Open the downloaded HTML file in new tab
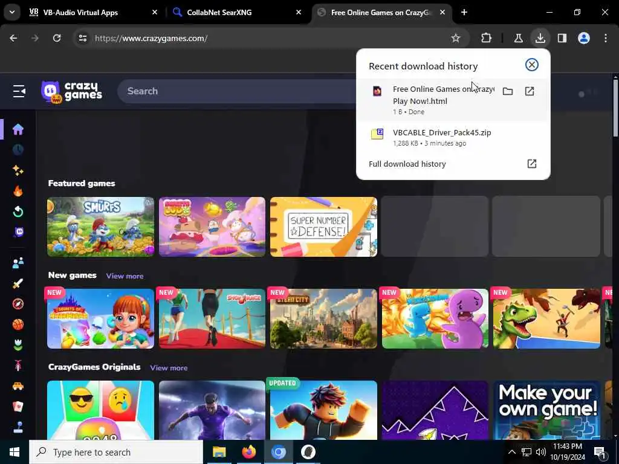The height and width of the screenshot is (464, 619). tap(530, 92)
